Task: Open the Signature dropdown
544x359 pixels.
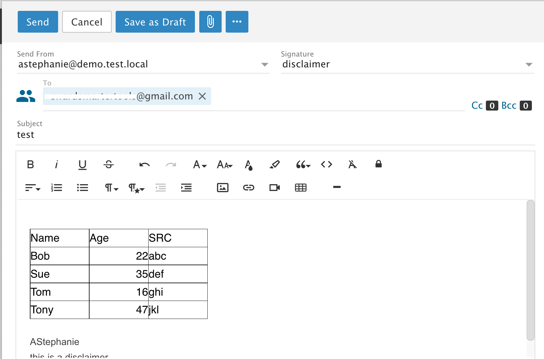Action: pos(529,65)
